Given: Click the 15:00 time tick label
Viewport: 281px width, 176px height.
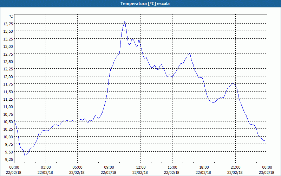Looking at the screenshot, I should (x=172, y=168).
